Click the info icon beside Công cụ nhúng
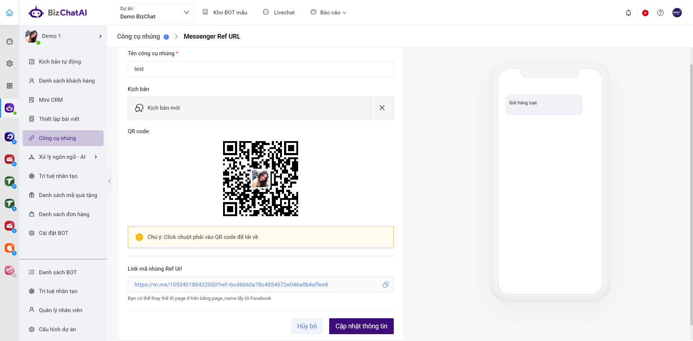The image size is (693, 341). (166, 37)
